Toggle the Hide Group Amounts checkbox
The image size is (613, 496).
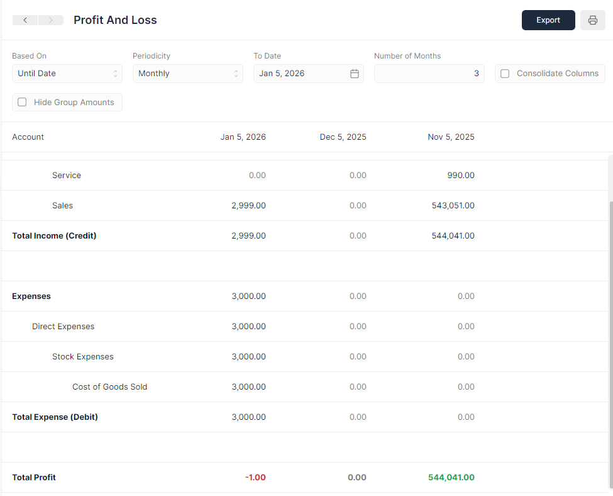click(x=22, y=102)
